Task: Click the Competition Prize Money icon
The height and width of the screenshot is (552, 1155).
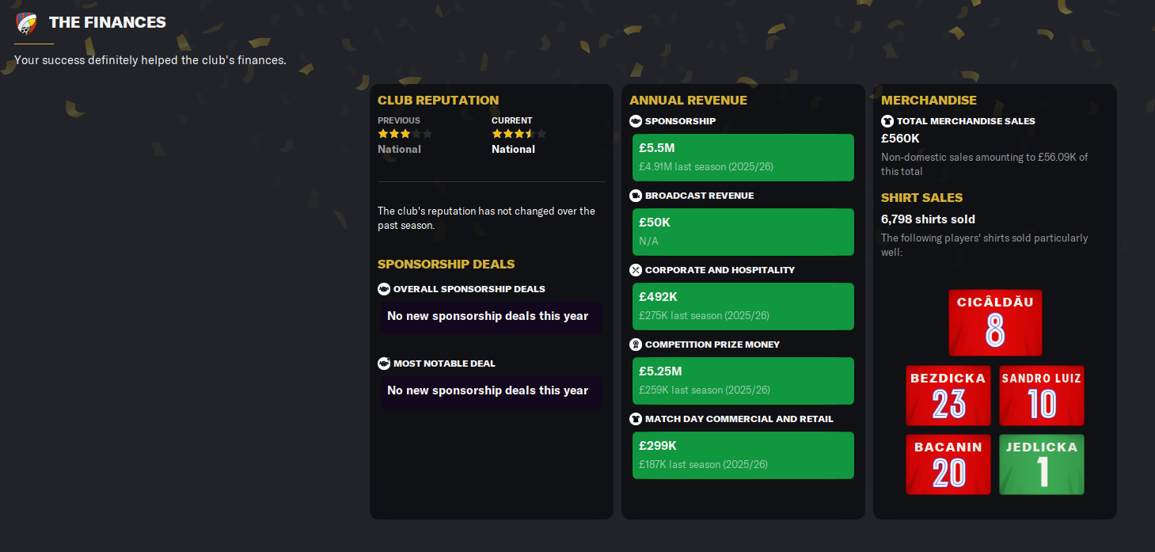Action: point(636,345)
